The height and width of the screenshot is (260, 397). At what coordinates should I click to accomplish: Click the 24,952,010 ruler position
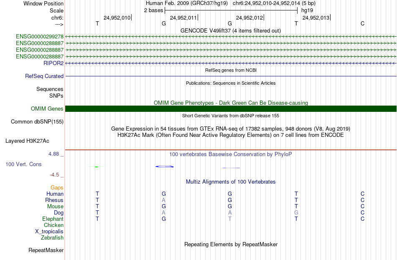(117, 18)
